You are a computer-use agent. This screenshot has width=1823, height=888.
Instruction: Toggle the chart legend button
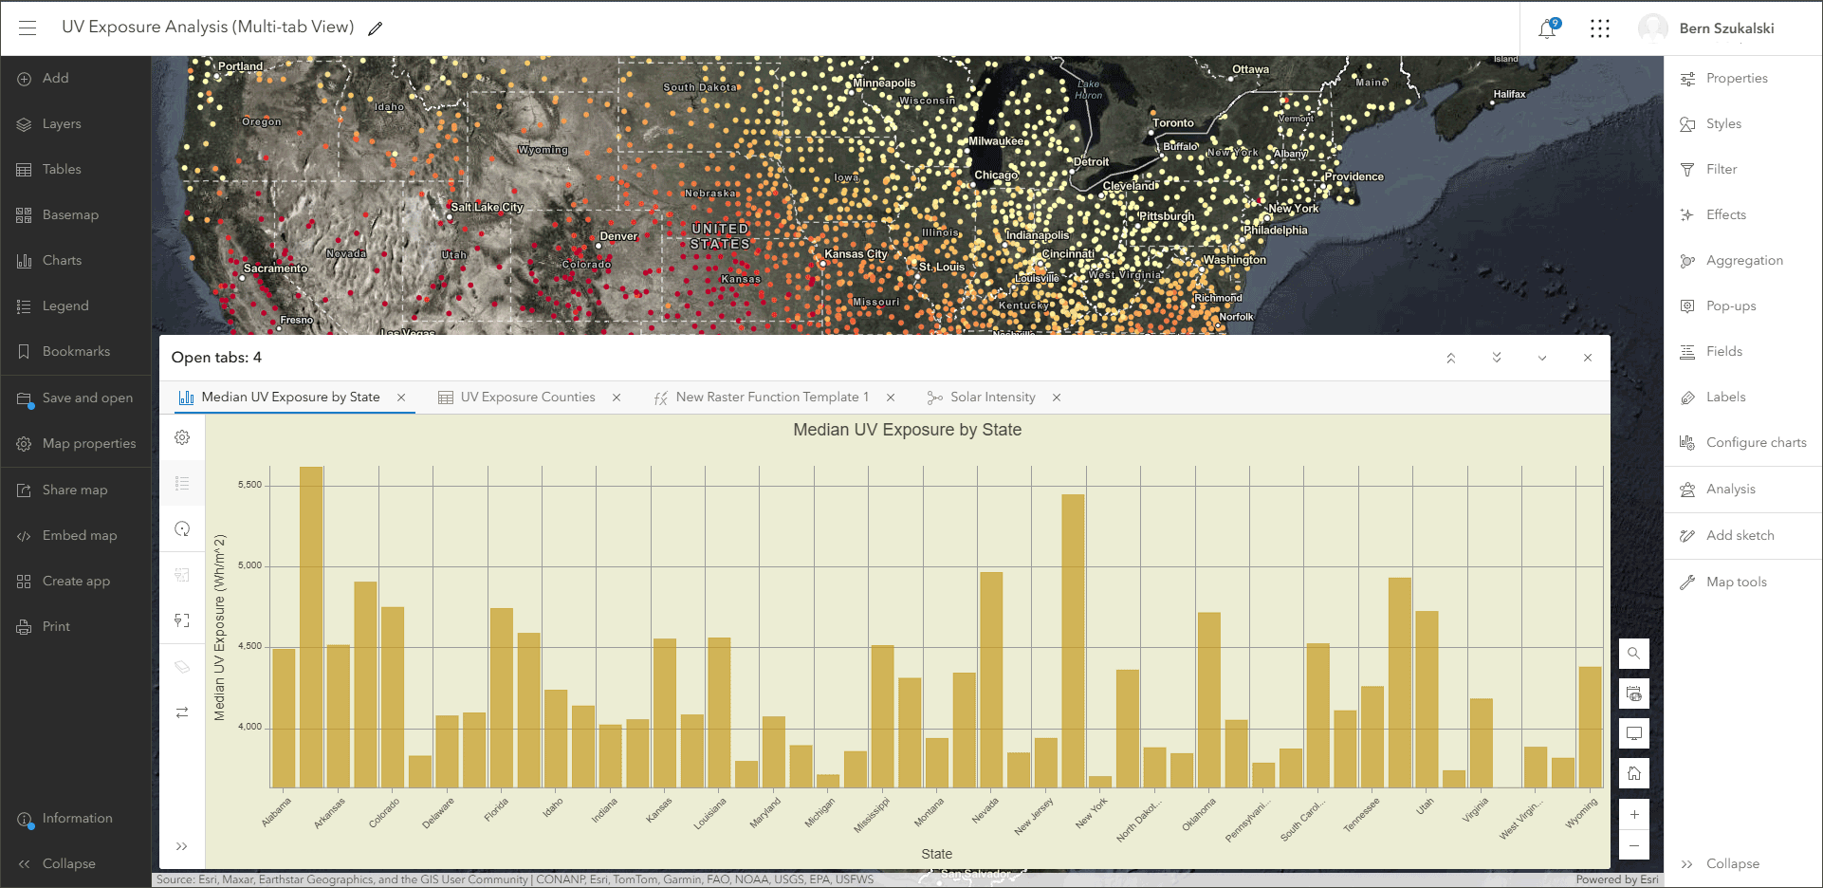point(182,483)
